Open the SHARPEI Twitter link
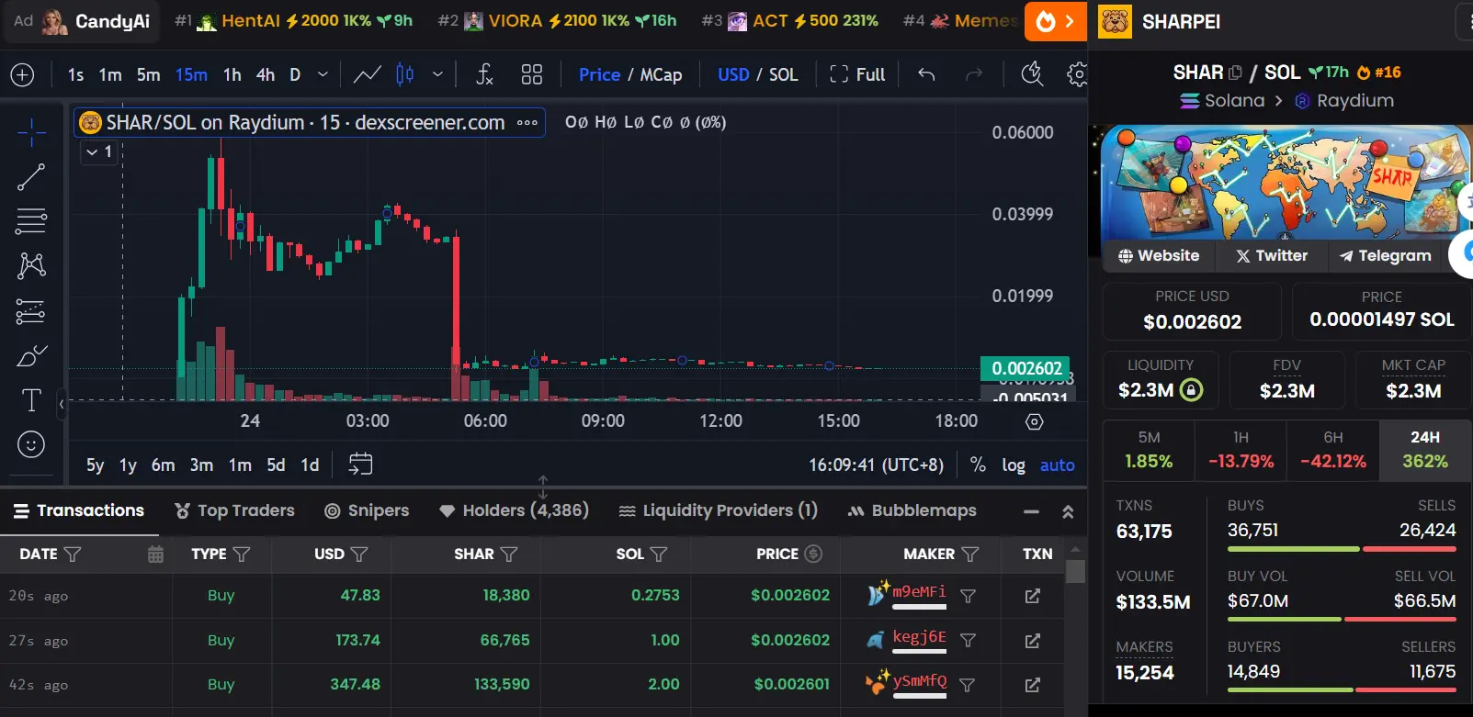Viewport: 1473px width, 717px height. pyautogui.click(x=1272, y=256)
